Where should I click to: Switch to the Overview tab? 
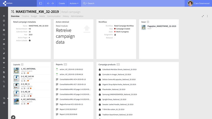click(15, 16)
